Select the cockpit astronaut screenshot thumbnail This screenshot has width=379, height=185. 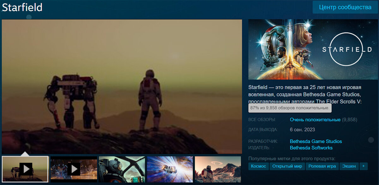point(122,169)
